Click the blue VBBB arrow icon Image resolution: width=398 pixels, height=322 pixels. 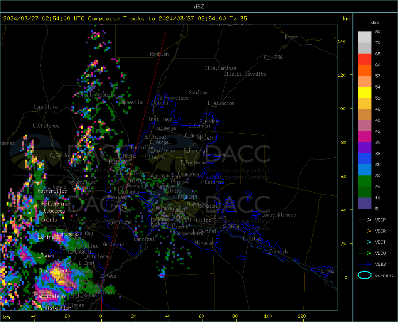point(364,264)
